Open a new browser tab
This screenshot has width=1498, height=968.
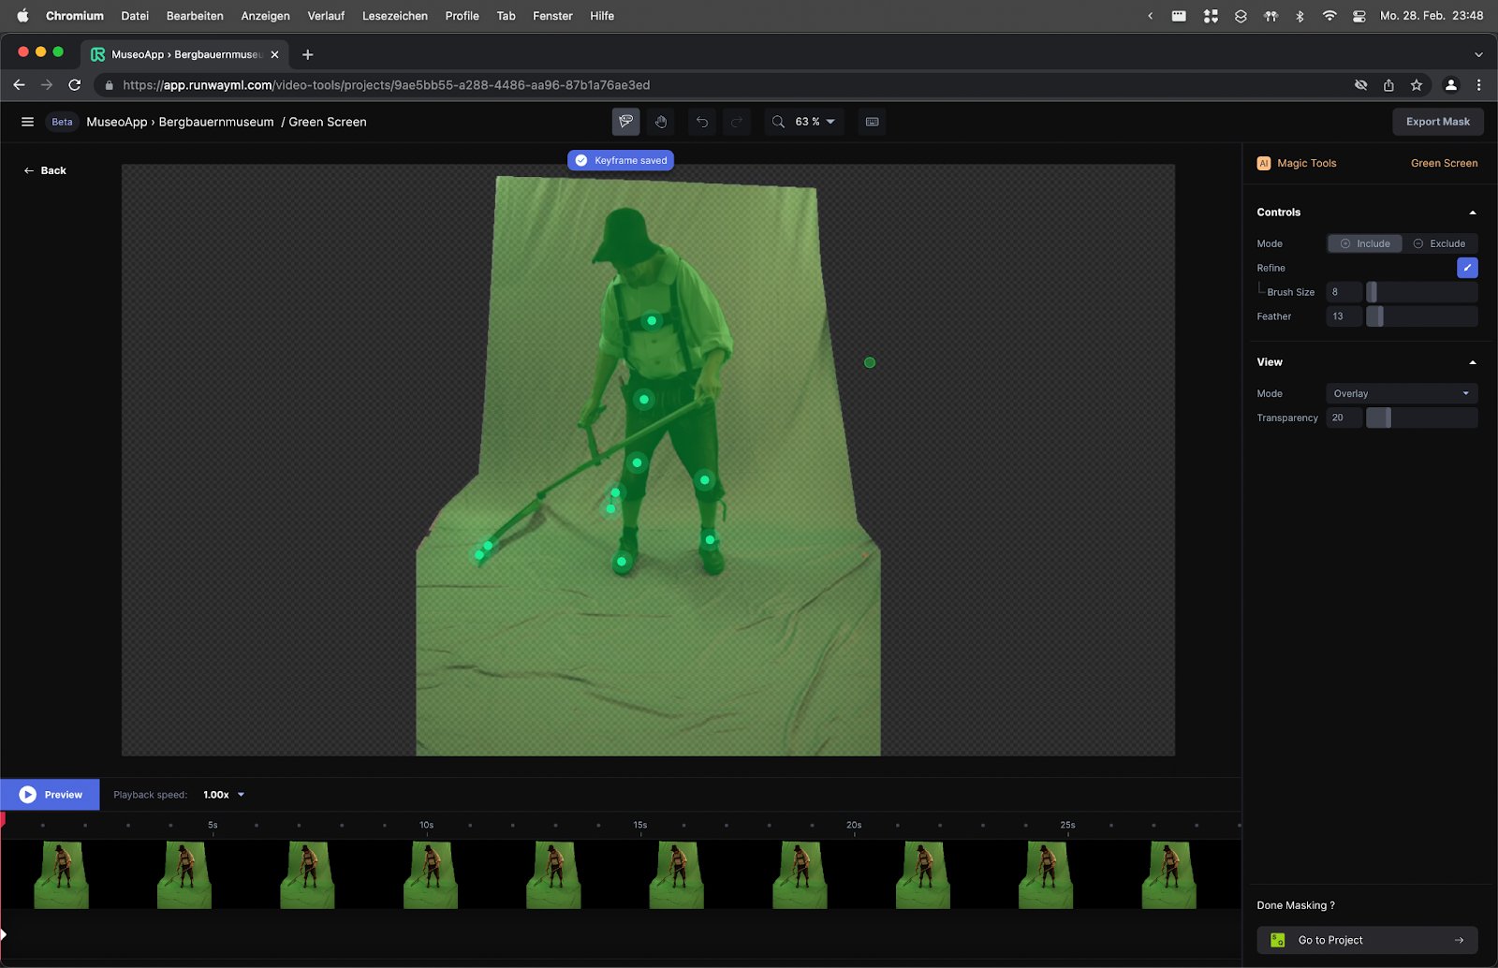tap(308, 54)
